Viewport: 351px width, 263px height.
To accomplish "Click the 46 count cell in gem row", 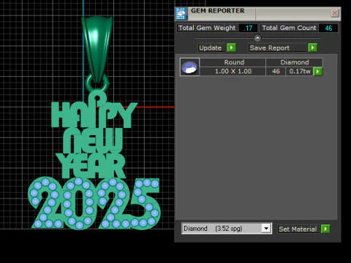I will click(x=276, y=72).
